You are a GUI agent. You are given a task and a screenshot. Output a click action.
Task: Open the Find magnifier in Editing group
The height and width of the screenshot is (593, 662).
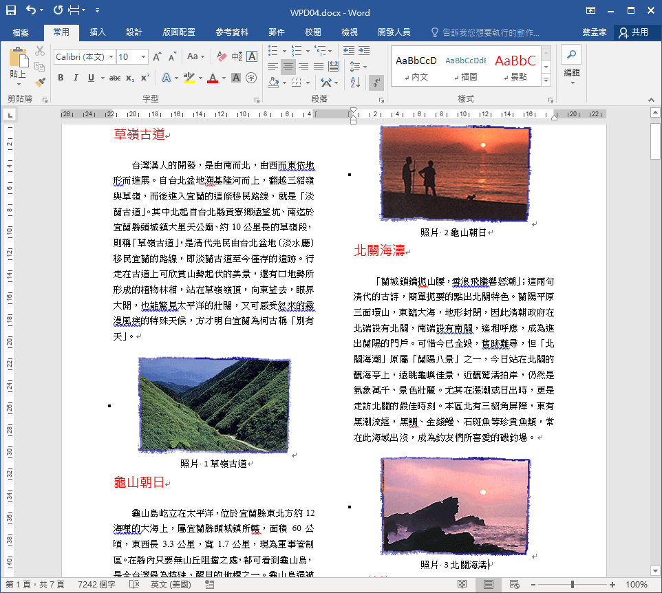click(571, 54)
